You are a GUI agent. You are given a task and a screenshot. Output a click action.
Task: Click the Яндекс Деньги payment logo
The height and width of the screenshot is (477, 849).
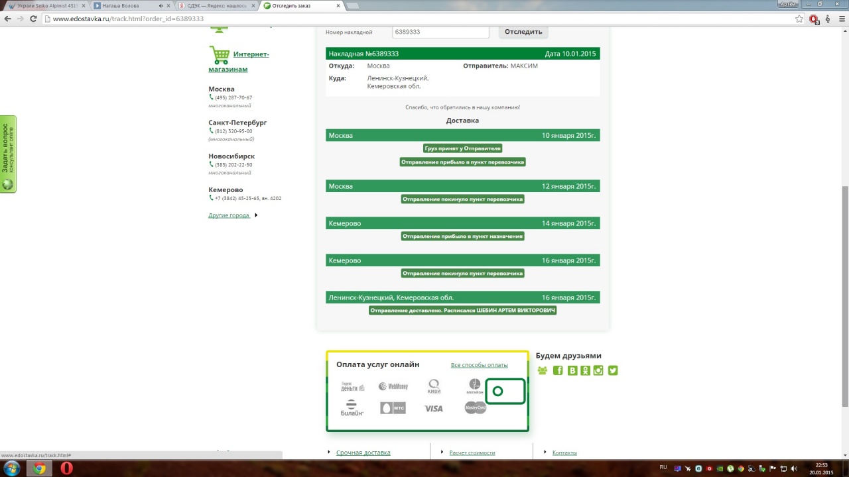click(352, 386)
